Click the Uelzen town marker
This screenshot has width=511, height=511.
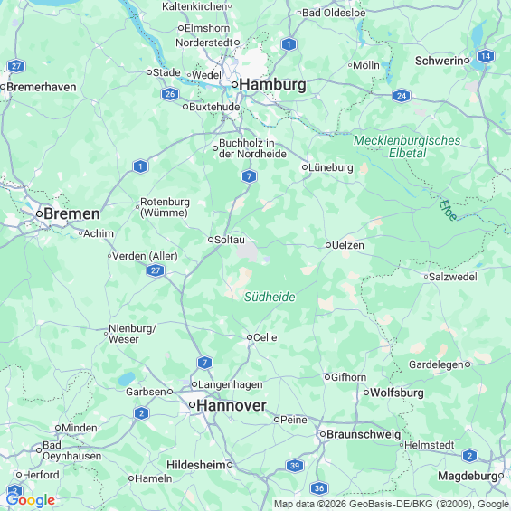click(x=328, y=245)
